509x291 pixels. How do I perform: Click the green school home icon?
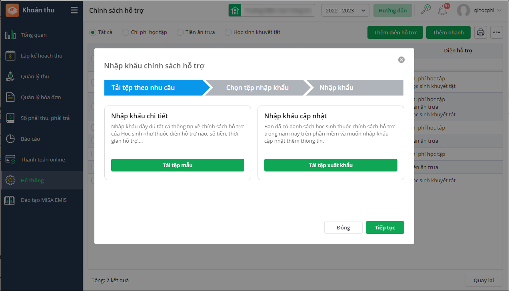click(235, 11)
